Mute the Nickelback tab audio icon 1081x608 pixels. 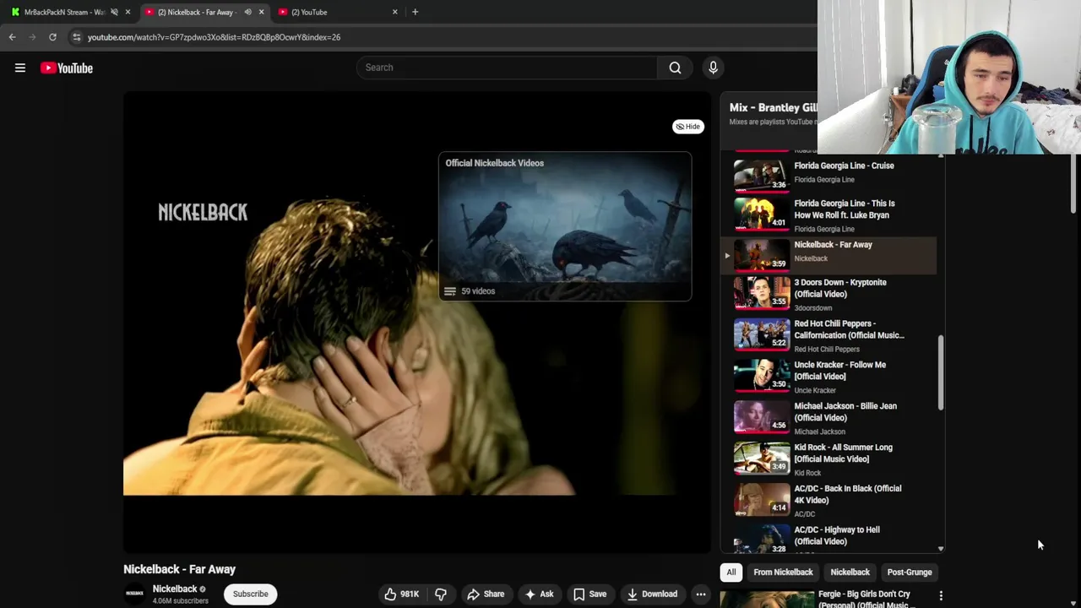pyautogui.click(x=247, y=12)
